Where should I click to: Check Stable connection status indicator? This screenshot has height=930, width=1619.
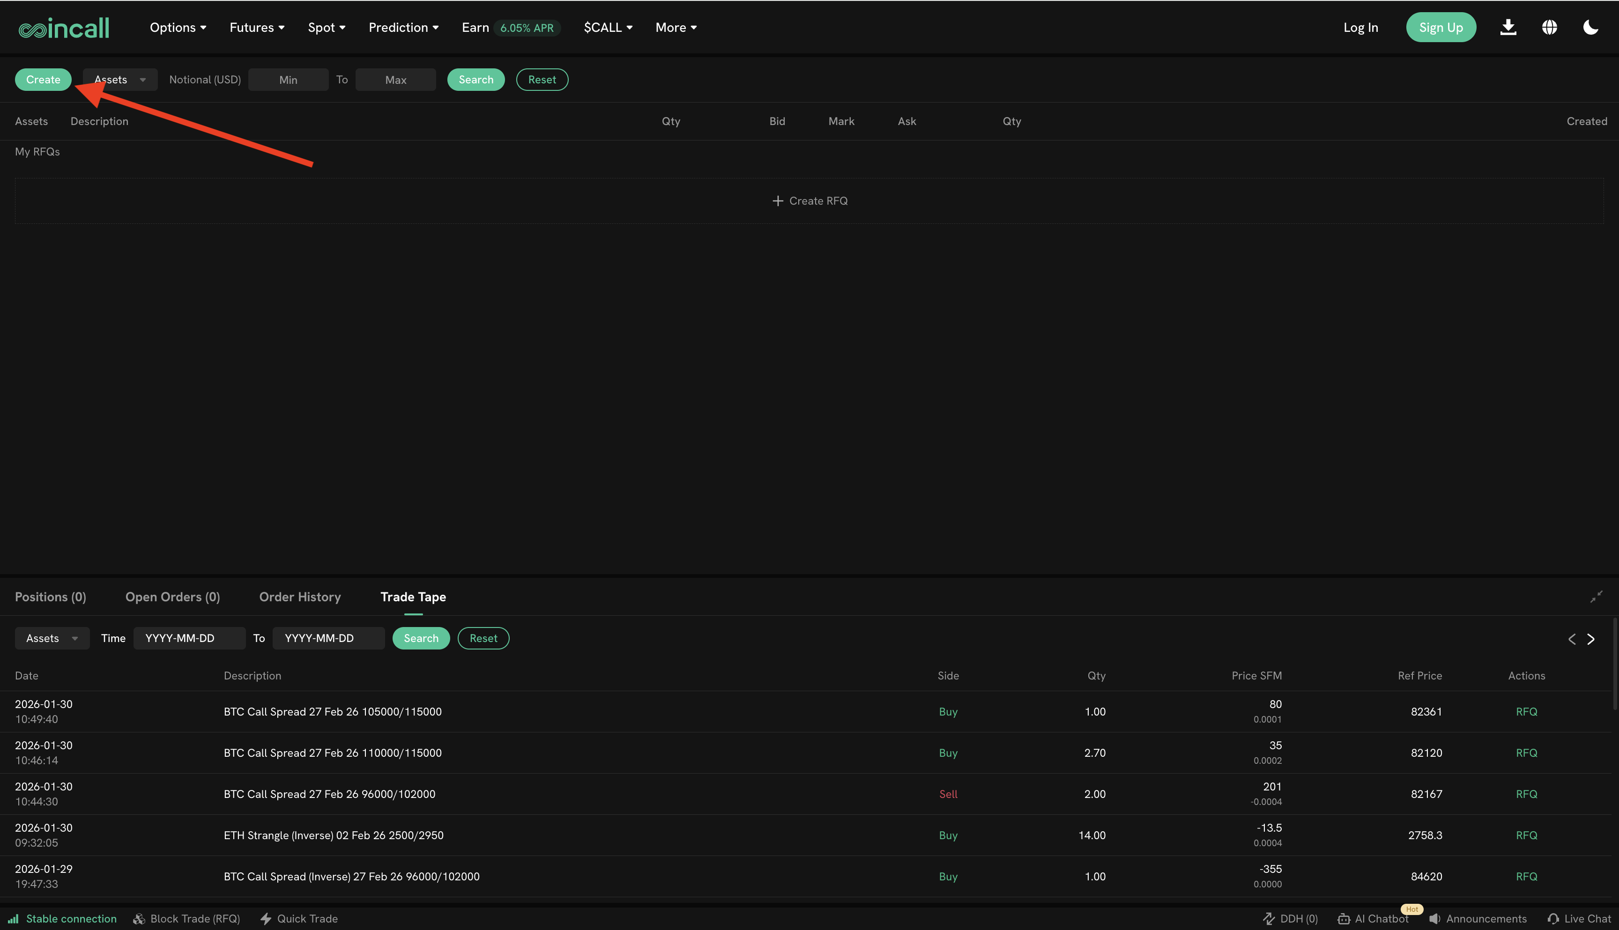[63, 918]
